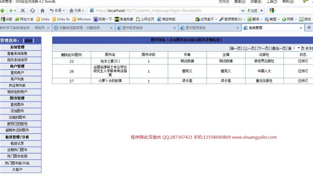Click the 加速 speed-up button
313x178 pixels.
(x=252, y=11)
